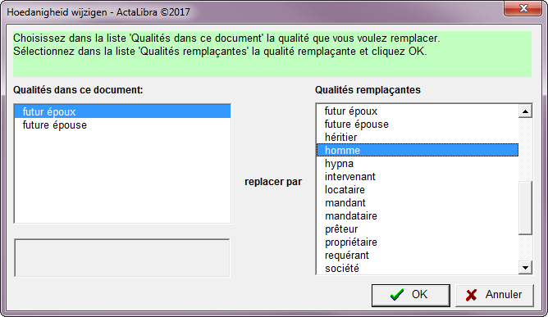548x317 pixels.
Task: Choose 'homme' in the replacement list
Action: click(x=418, y=150)
